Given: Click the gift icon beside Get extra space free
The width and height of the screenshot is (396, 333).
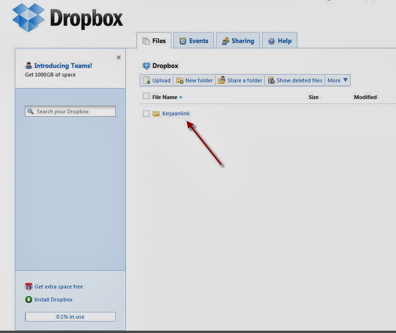Looking at the screenshot, I should pyautogui.click(x=29, y=286).
